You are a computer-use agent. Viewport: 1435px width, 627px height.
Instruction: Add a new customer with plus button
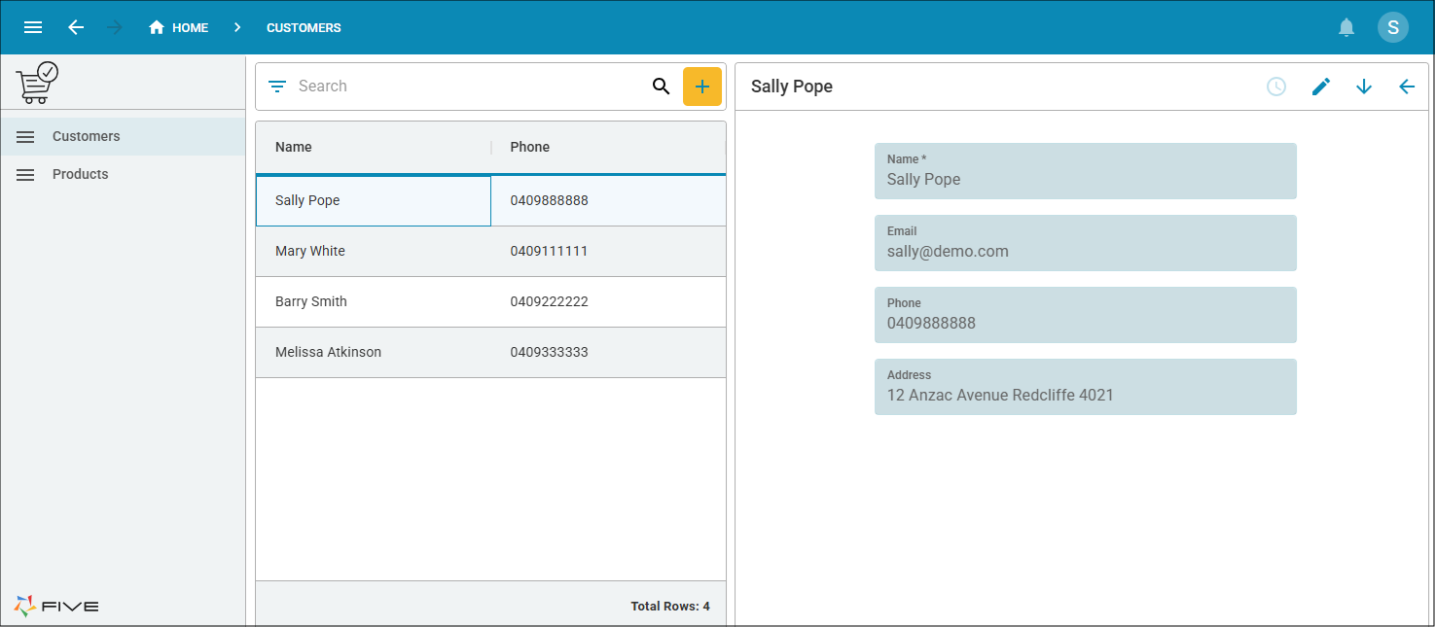702,87
